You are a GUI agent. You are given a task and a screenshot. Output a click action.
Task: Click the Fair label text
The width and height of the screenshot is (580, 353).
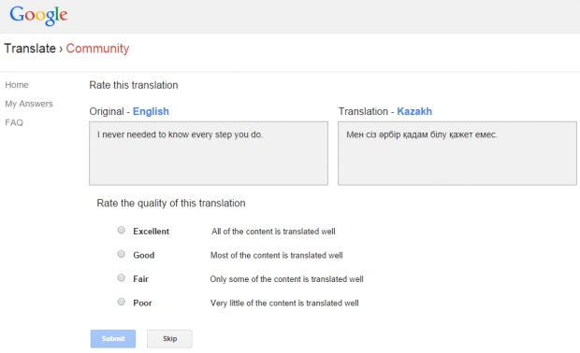tap(140, 279)
